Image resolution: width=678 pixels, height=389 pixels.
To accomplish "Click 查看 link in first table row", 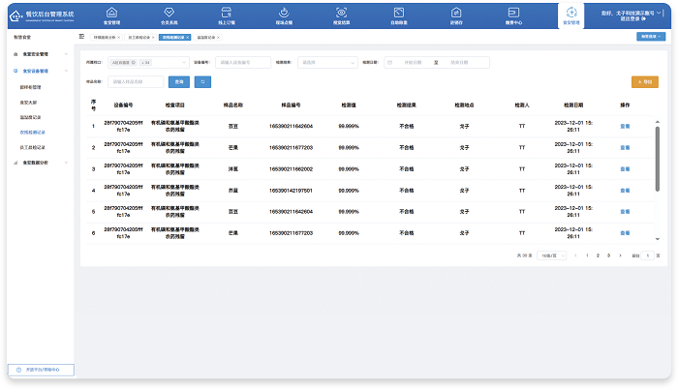I will pyautogui.click(x=625, y=126).
